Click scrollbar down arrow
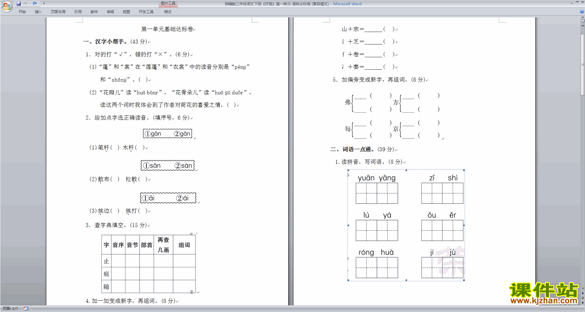This screenshot has height=312, width=585. [x=583, y=289]
